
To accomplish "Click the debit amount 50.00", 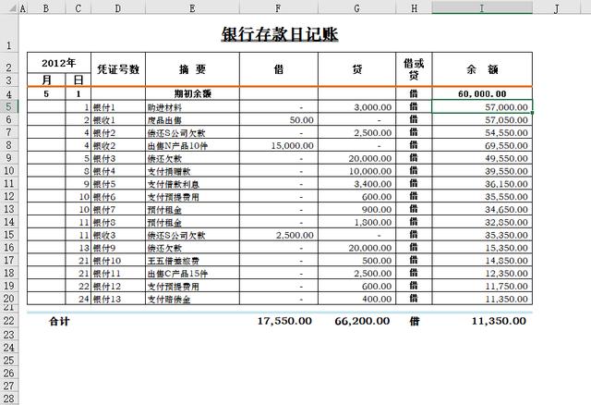I will (x=279, y=120).
